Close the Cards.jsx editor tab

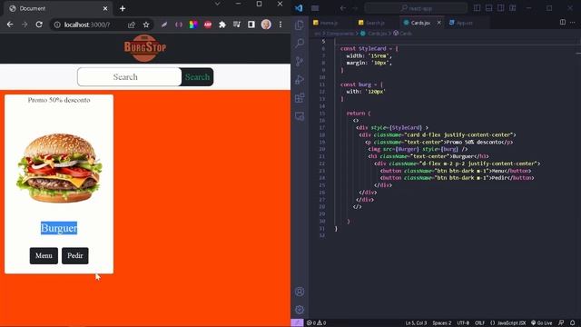438,23
